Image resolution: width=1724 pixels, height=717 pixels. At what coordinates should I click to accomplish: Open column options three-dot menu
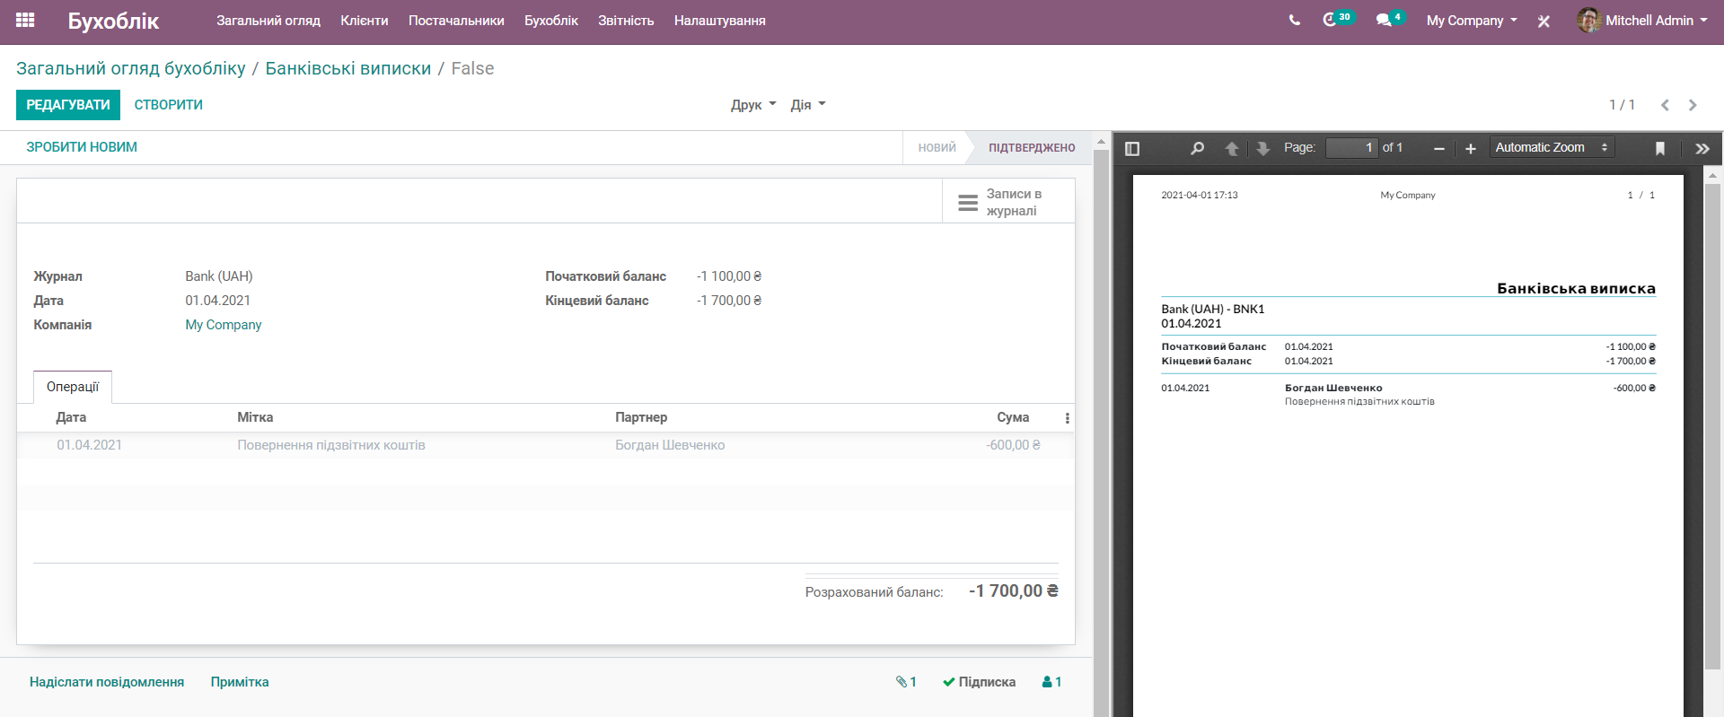tap(1067, 418)
